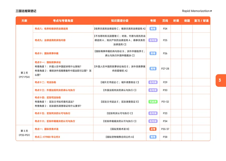Select the 第 3 天 (P35-P51) day cell

pyautogui.click(x=24, y=133)
